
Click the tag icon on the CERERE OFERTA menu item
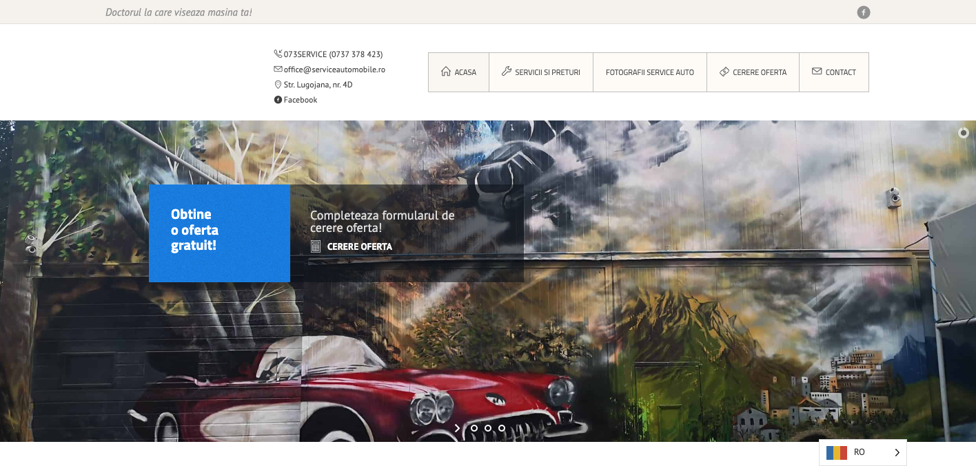[724, 72]
